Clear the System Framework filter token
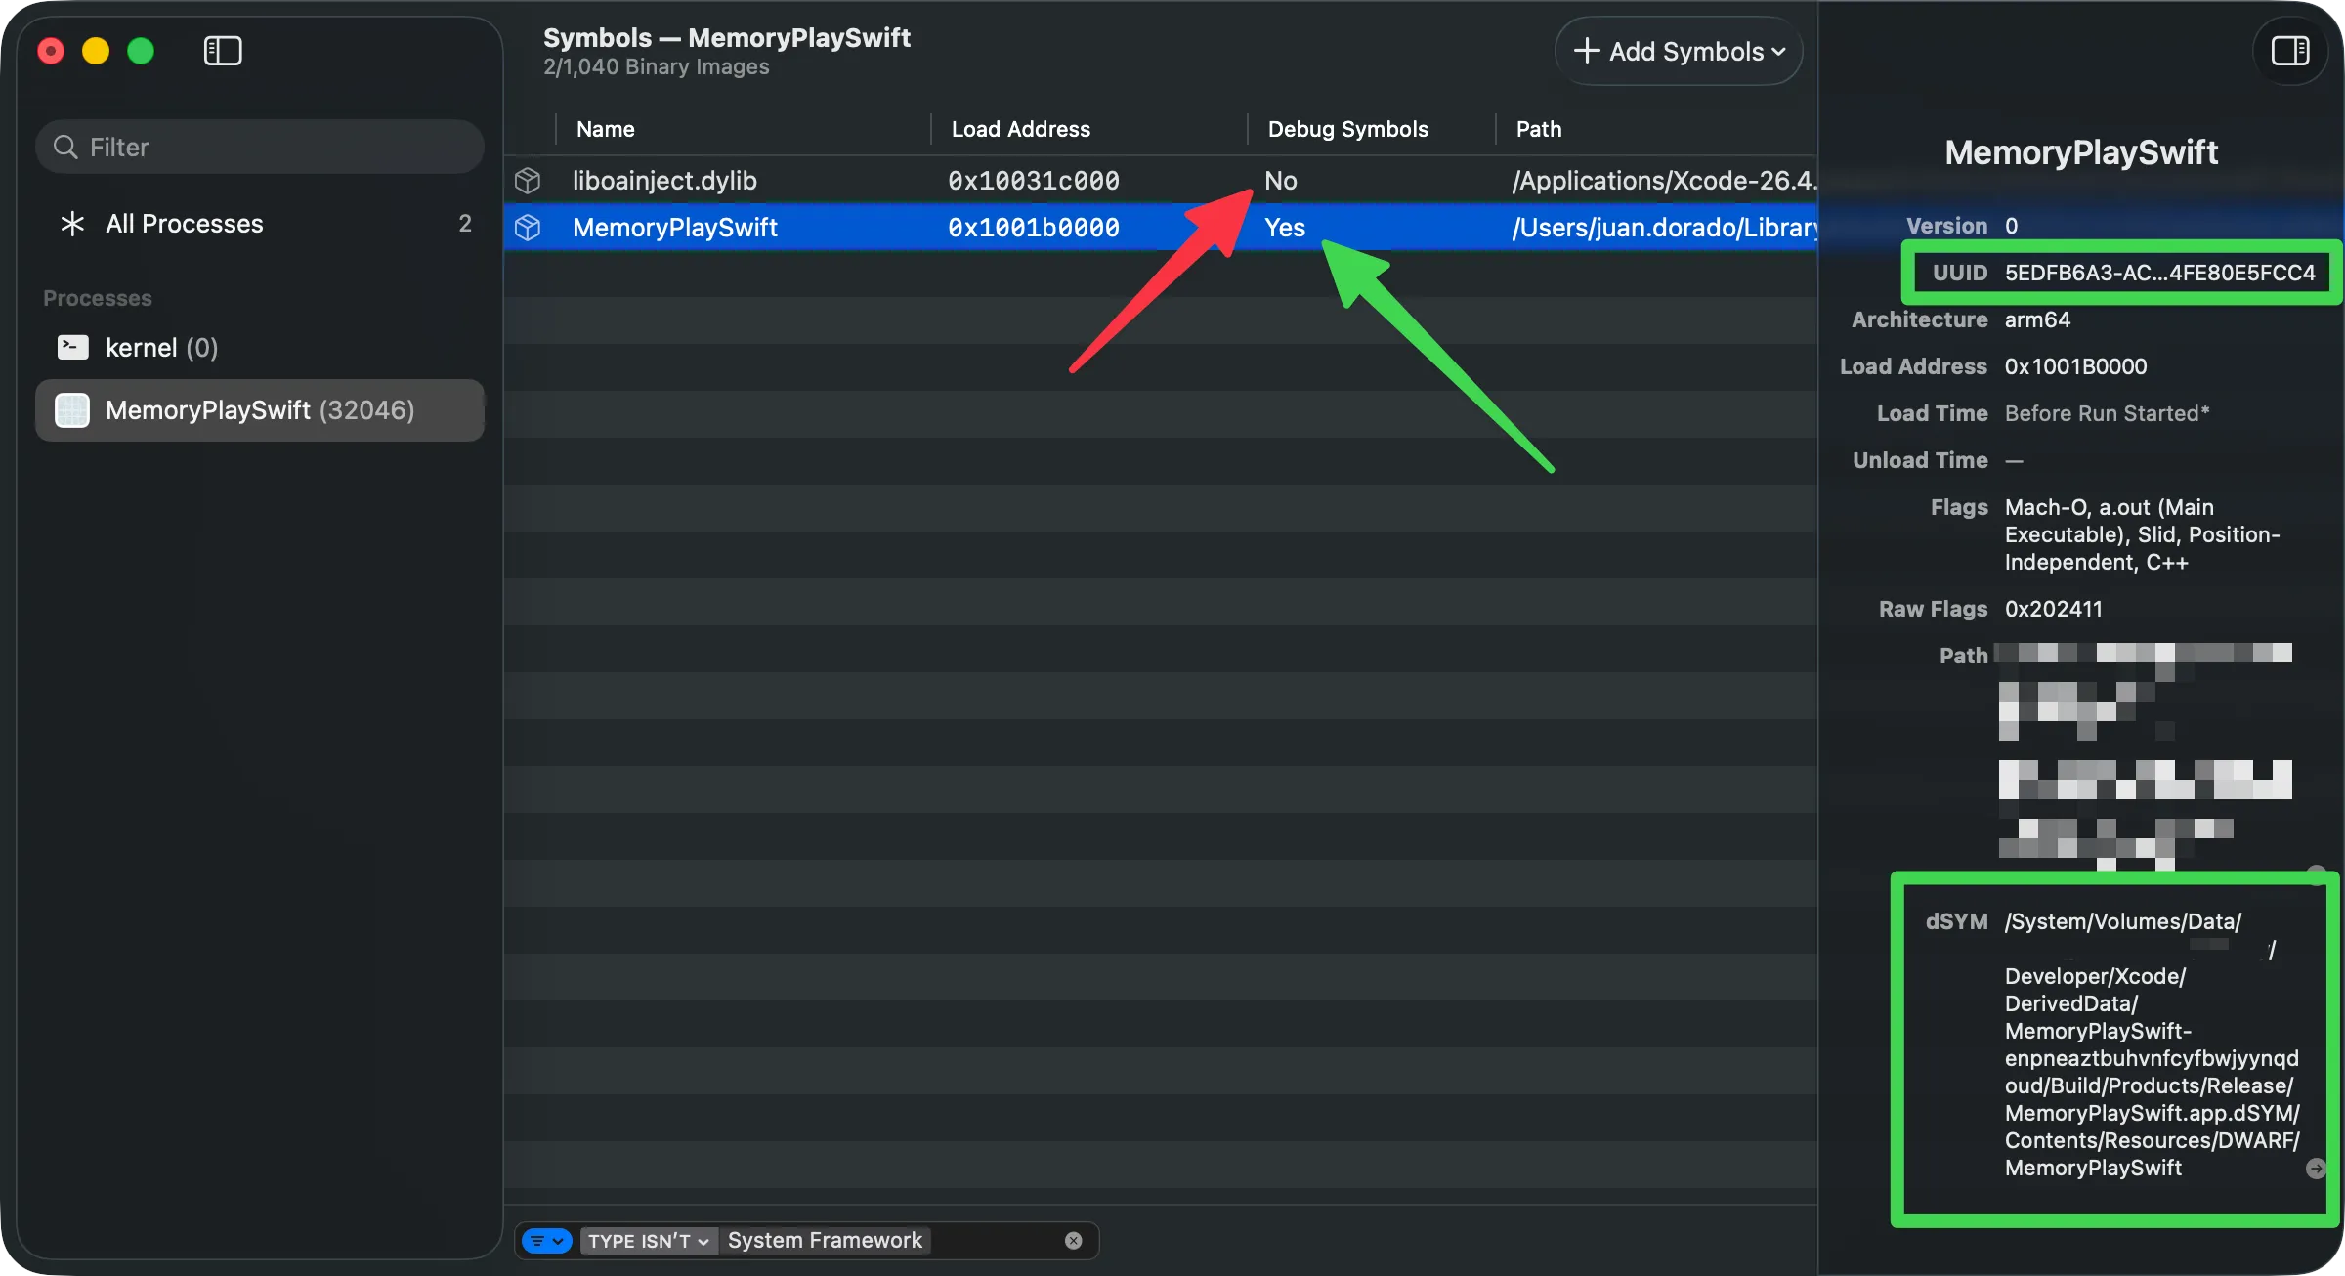 pyautogui.click(x=1073, y=1241)
